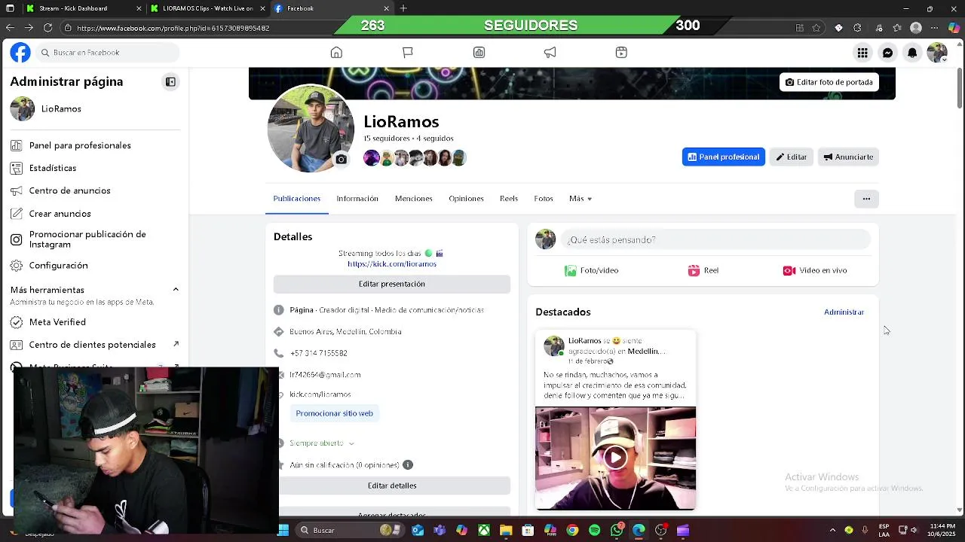Open browser Settings and more menu
Image resolution: width=965 pixels, height=542 pixels.
(x=935, y=28)
